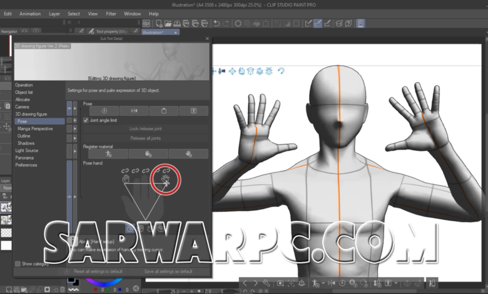Open Clip Studio Assets graduation-cap icon
This screenshot has width=488, height=294.
coord(339,23)
